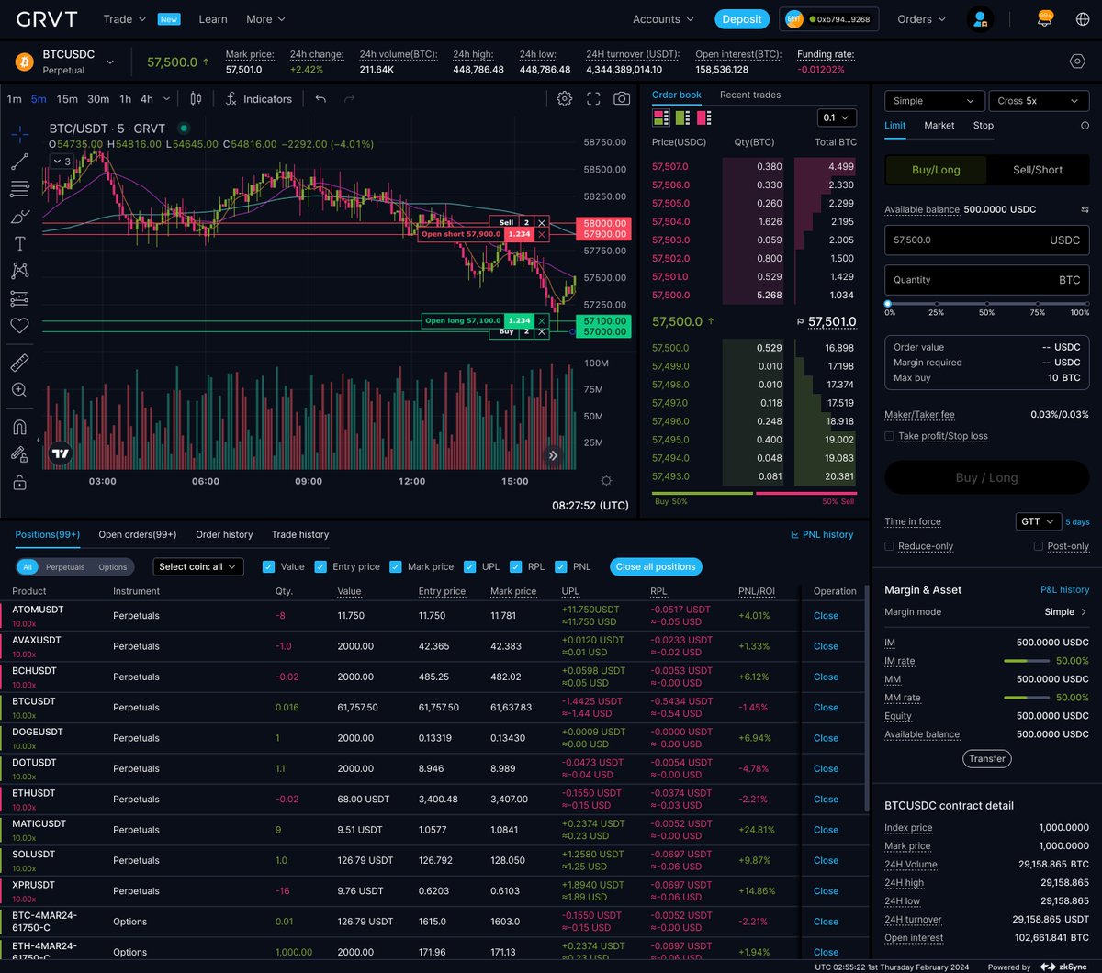This screenshot has width=1102, height=973.
Task: Show bids-only order book view
Action: 682,117
